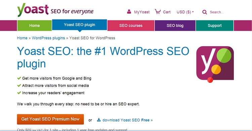Click the checkmark beside readers' engagement
The height and width of the screenshot is (131, 252).
19,93
